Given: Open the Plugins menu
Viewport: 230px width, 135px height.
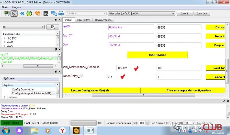Looking at the screenshot, I should tap(16, 7).
